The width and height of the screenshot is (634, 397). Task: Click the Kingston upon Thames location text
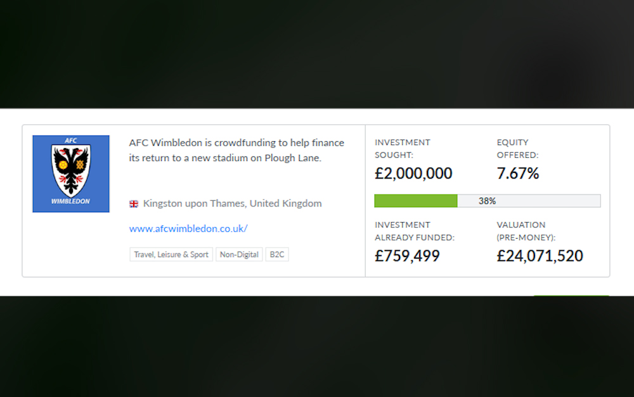click(232, 204)
